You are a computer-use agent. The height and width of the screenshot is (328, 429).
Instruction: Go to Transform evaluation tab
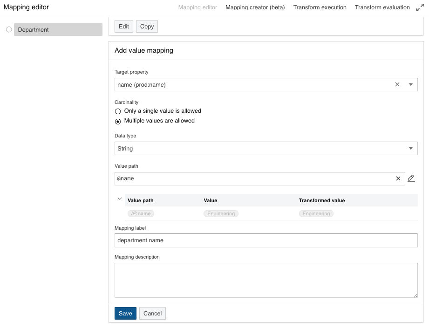382,7
